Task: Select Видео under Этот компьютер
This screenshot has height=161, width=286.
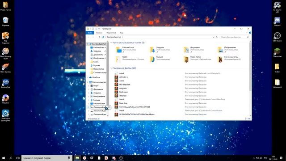Action: [x=96, y=85]
